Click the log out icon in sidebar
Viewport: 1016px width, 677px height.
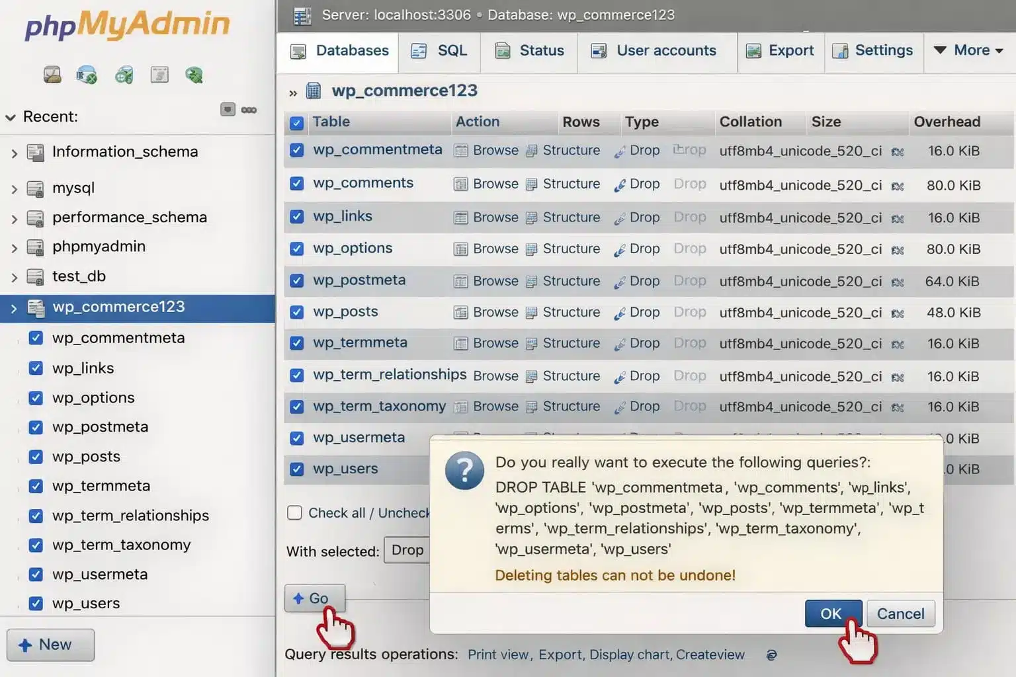(x=87, y=75)
